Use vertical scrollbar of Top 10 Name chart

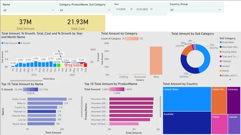[82, 107]
